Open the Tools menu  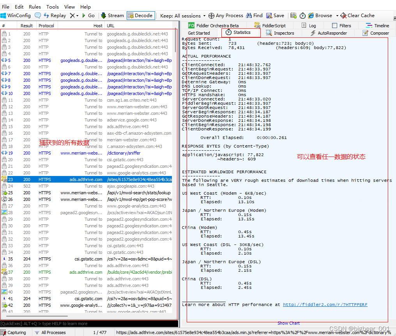point(53,7)
